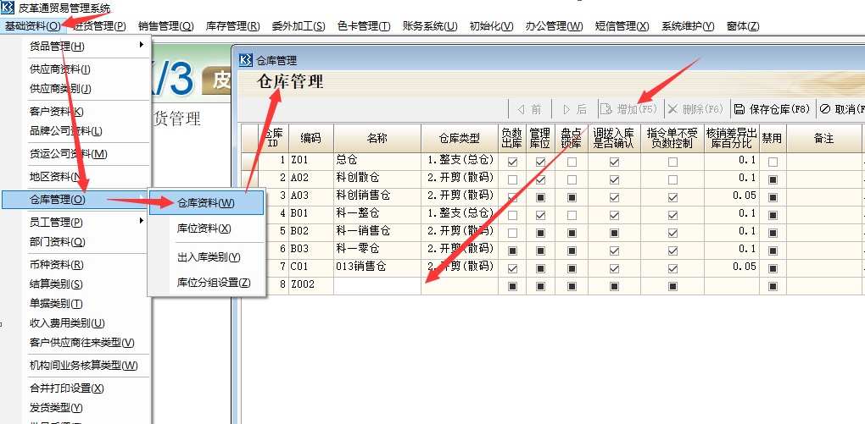Go to next record with 后 button
The image size is (865, 424).
(x=574, y=109)
